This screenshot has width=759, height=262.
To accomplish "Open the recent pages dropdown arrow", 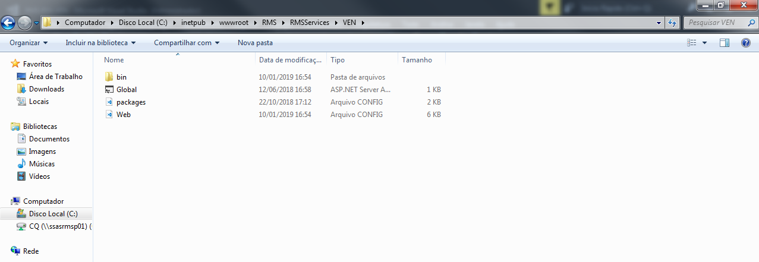I will pos(36,23).
